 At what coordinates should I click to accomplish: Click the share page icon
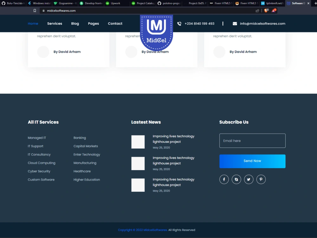tap(257, 11)
